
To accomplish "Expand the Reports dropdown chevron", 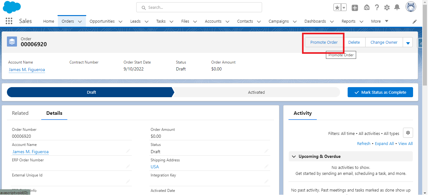I will click(361, 21).
